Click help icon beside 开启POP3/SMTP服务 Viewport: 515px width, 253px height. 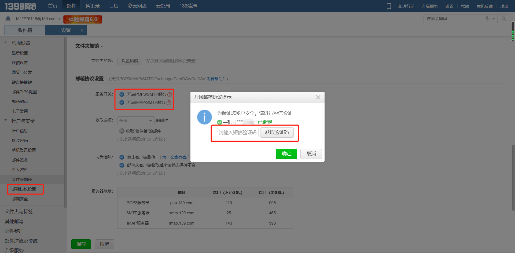(170, 94)
